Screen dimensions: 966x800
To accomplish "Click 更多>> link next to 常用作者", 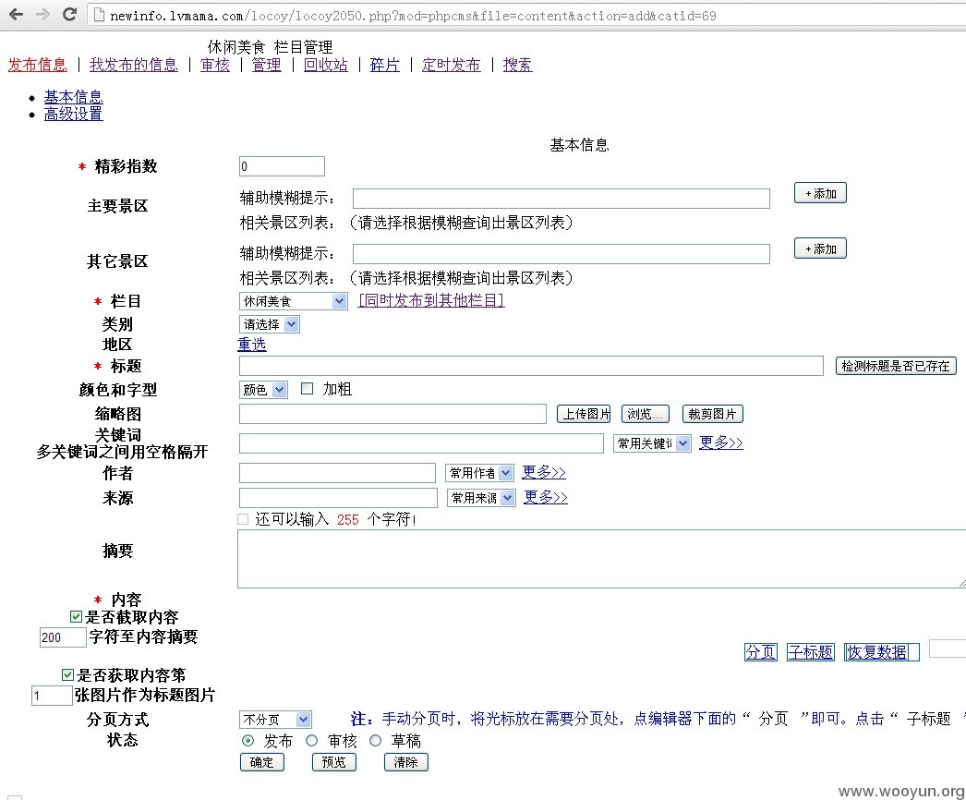I will (x=544, y=472).
